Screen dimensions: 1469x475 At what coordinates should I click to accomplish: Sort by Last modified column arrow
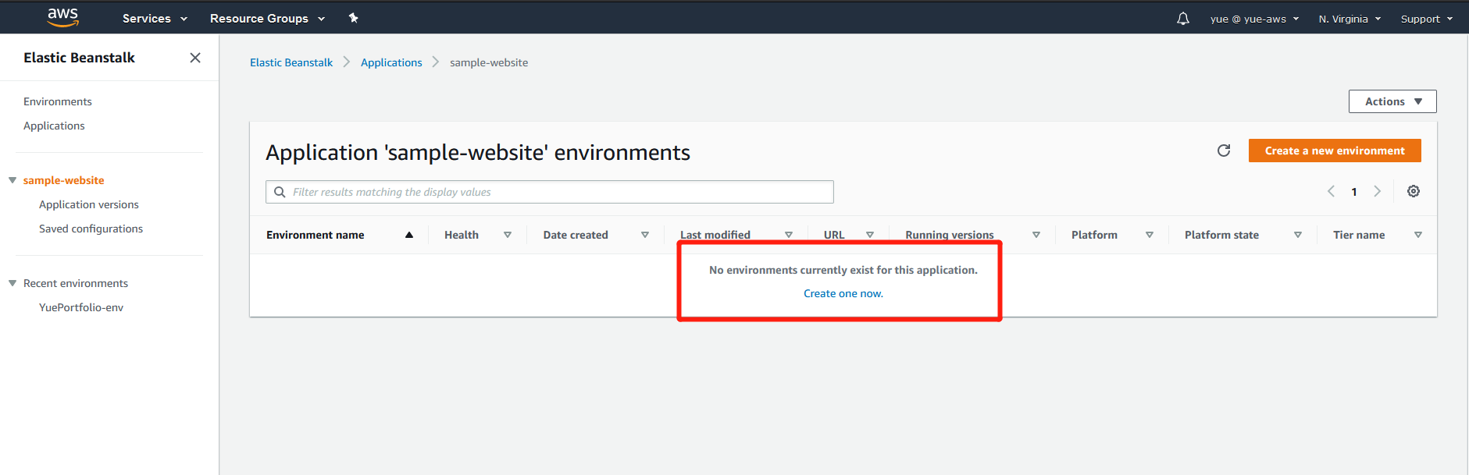tap(789, 235)
